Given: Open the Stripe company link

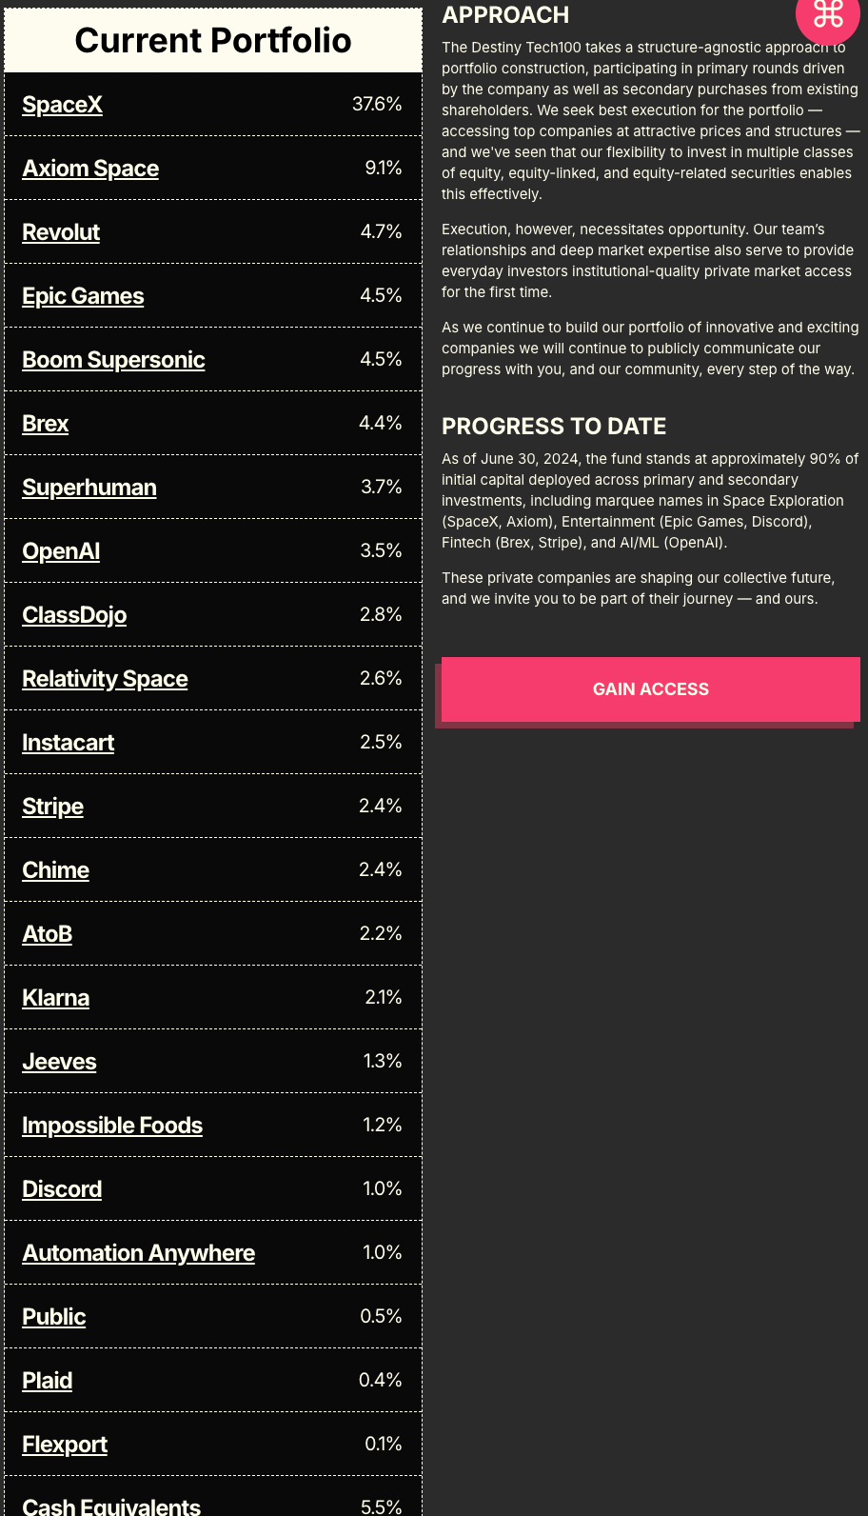Looking at the screenshot, I should [52, 807].
